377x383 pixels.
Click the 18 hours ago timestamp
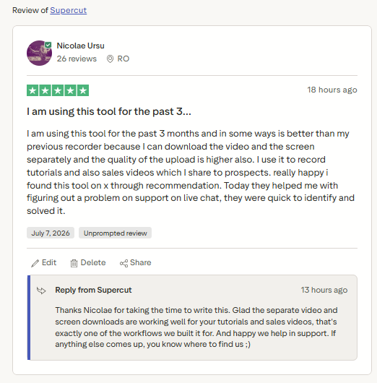[332, 90]
